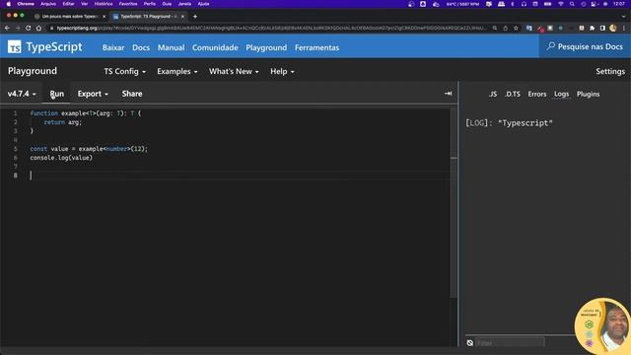The height and width of the screenshot is (355, 631).
Task: Open the Favoritos menu
Action: [128, 4]
